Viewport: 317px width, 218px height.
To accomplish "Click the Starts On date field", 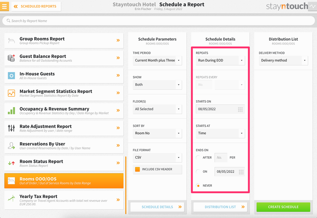I will (x=221, y=109).
